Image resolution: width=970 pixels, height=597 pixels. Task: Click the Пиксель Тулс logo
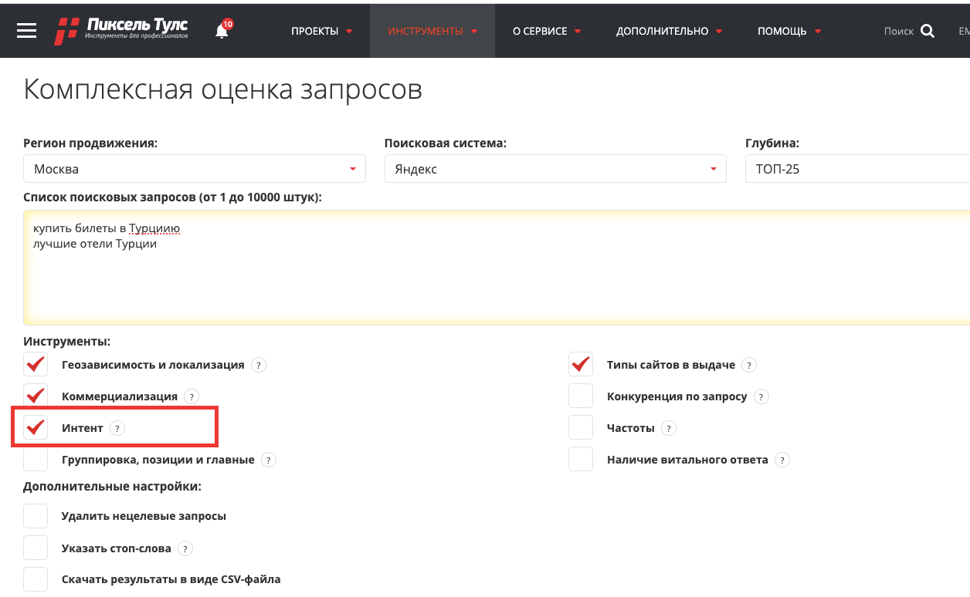[120, 29]
